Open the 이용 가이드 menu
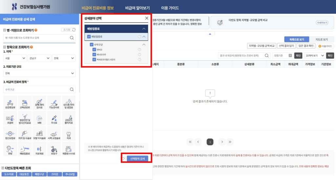The width and height of the screenshot is (336, 180). 170,8
